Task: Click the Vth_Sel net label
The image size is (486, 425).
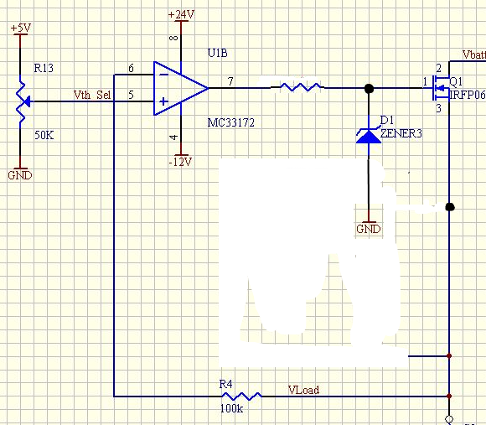Action: coord(92,95)
